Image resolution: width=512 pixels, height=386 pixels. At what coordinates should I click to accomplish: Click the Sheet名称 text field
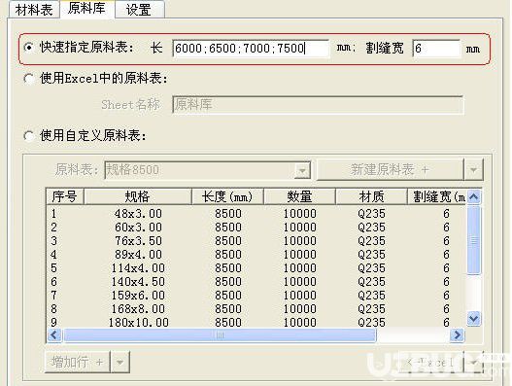pos(318,105)
